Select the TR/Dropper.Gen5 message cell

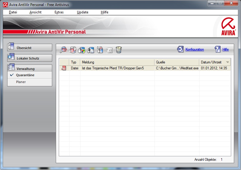coord(117,68)
